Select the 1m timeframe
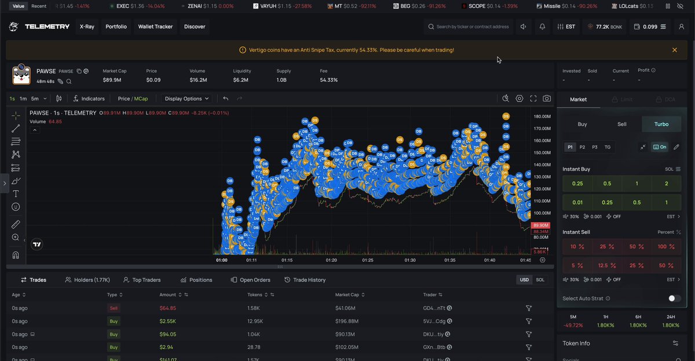Image resolution: width=695 pixels, height=361 pixels. coord(23,99)
